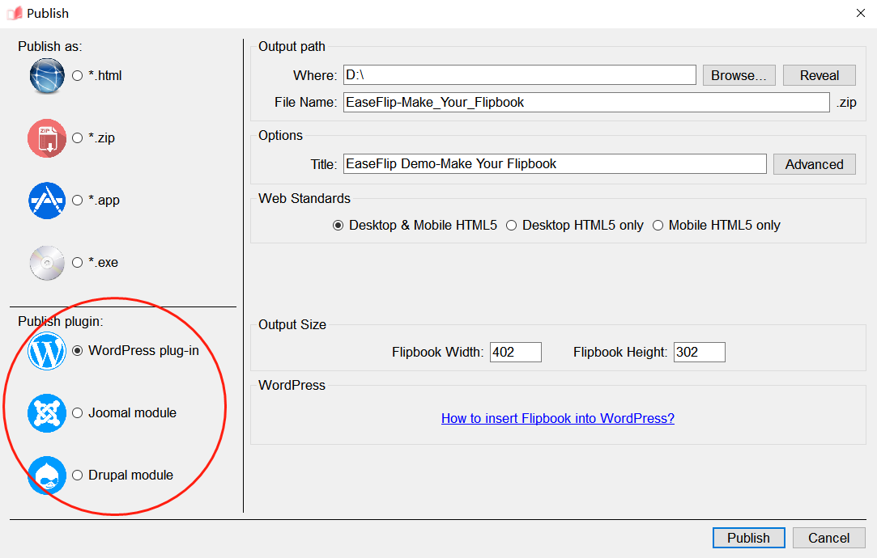Choose Mobile HTML5 only option
877x558 pixels.
pos(658,226)
